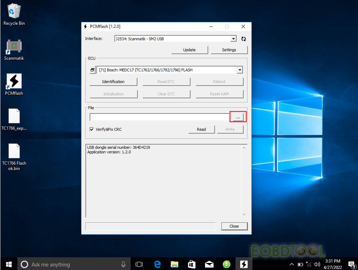Click the log area scrollbar down arrow

click(244, 214)
